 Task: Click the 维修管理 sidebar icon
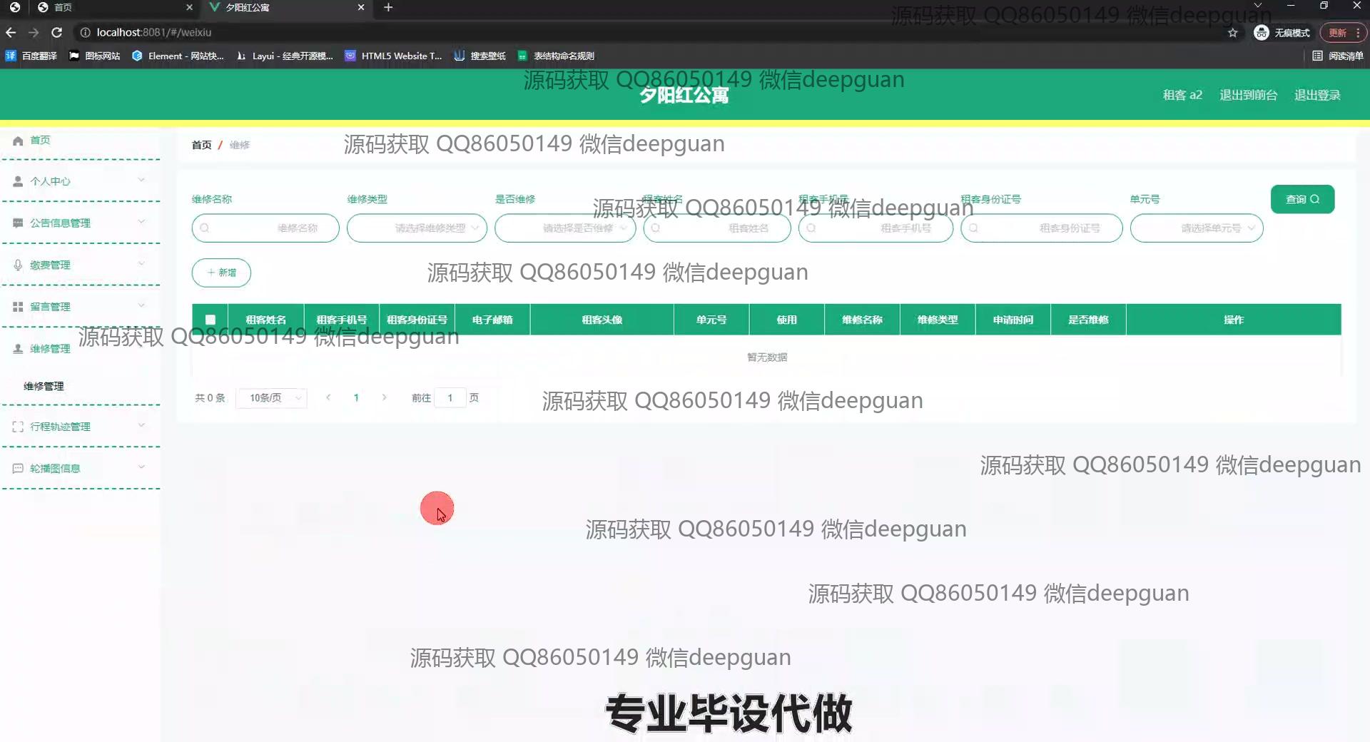point(18,349)
